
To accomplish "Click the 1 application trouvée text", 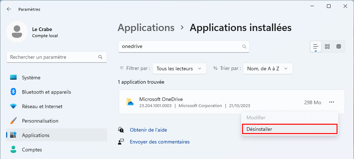I will tap(141, 82).
